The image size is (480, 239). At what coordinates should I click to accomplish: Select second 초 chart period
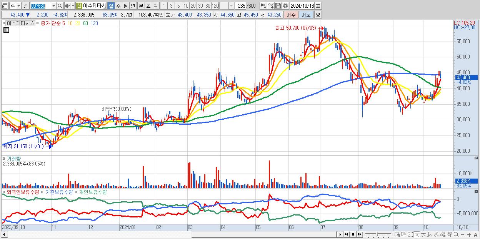click(x=148, y=6)
